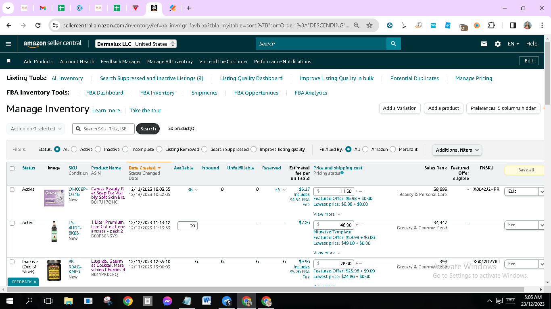551x309 pixels.
Task: Edit the Caress soap price field showing 11.50
Action: (x=334, y=192)
